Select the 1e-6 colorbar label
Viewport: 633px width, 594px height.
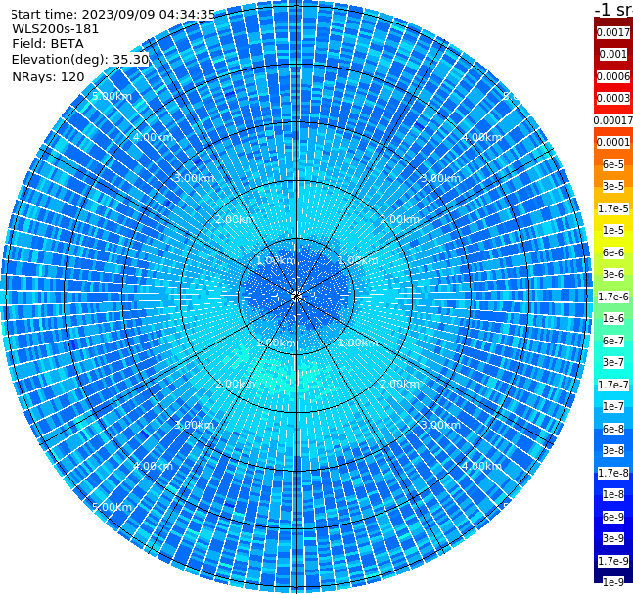click(x=613, y=318)
